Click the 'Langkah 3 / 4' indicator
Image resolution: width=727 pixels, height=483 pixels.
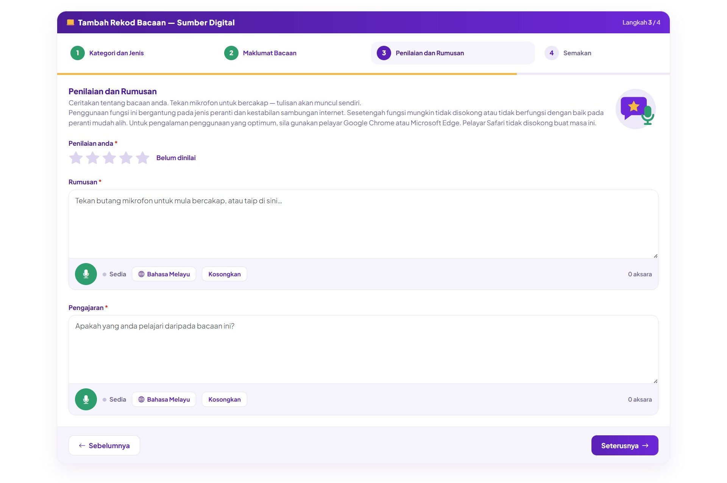pyautogui.click(x=641, y=22)
